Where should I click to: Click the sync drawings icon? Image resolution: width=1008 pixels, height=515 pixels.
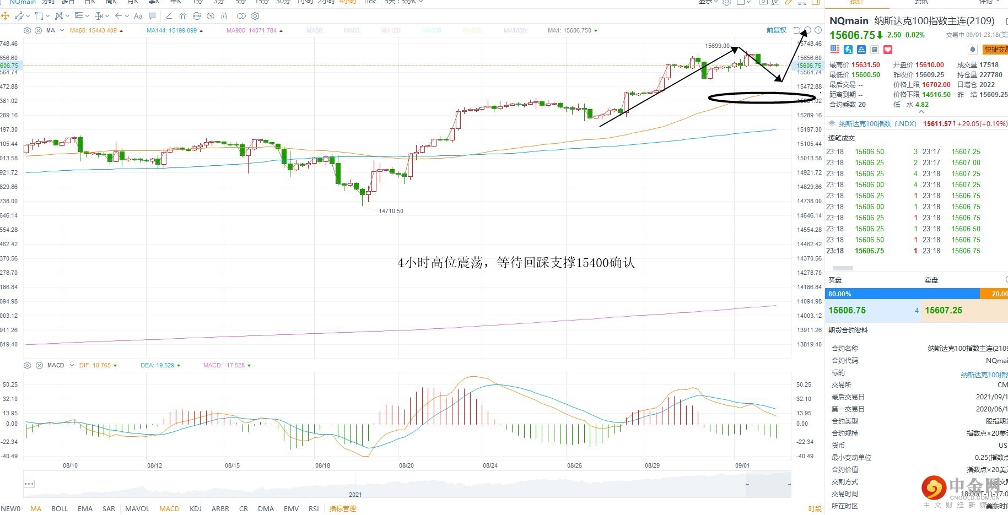pos(197,16)
